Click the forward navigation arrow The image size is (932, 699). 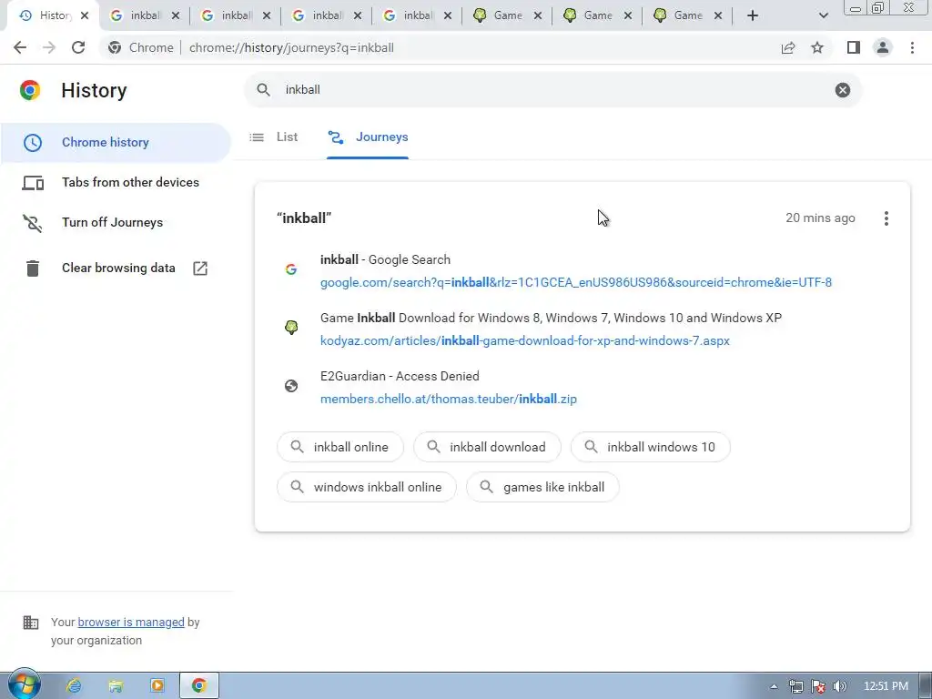[x=49, y=47]
